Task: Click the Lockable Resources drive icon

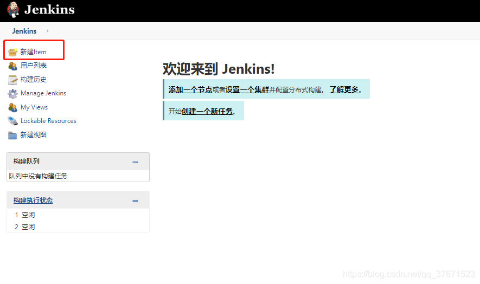Action: [12, 121]
